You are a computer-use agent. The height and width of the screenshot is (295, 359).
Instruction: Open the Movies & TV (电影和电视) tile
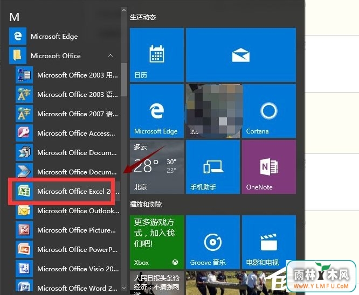coord(269,242)
